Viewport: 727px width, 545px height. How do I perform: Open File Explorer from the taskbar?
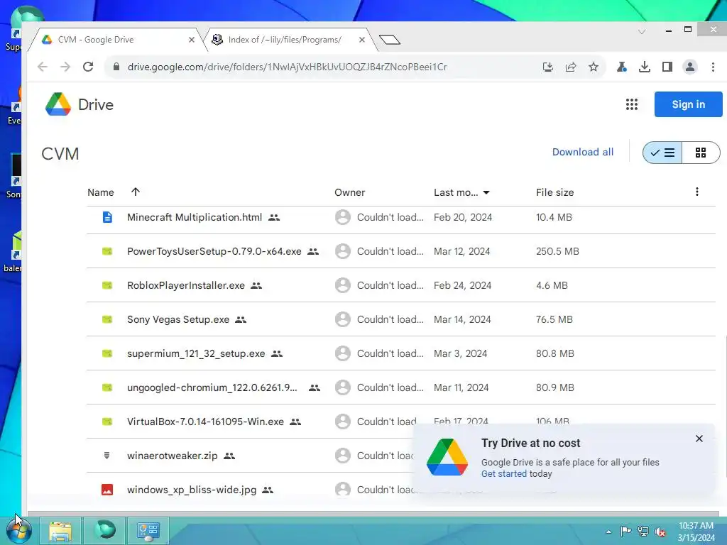[61, 531]
